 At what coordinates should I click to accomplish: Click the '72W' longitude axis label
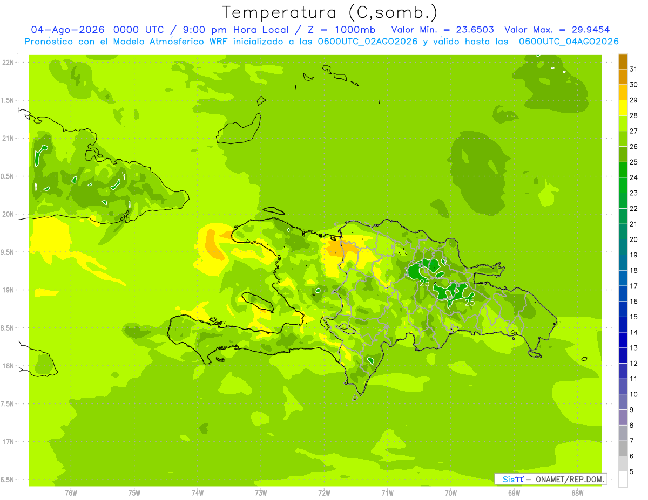(324, 493)
